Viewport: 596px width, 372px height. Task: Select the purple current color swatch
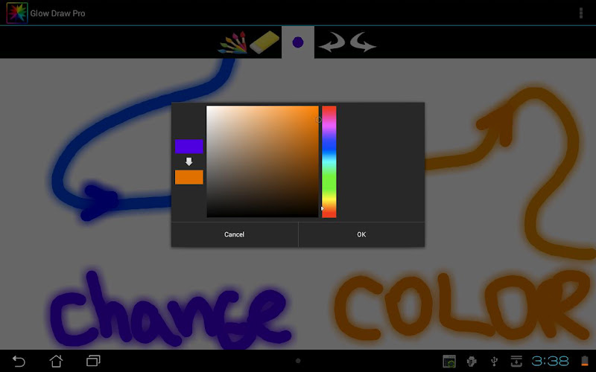point(189,147)
